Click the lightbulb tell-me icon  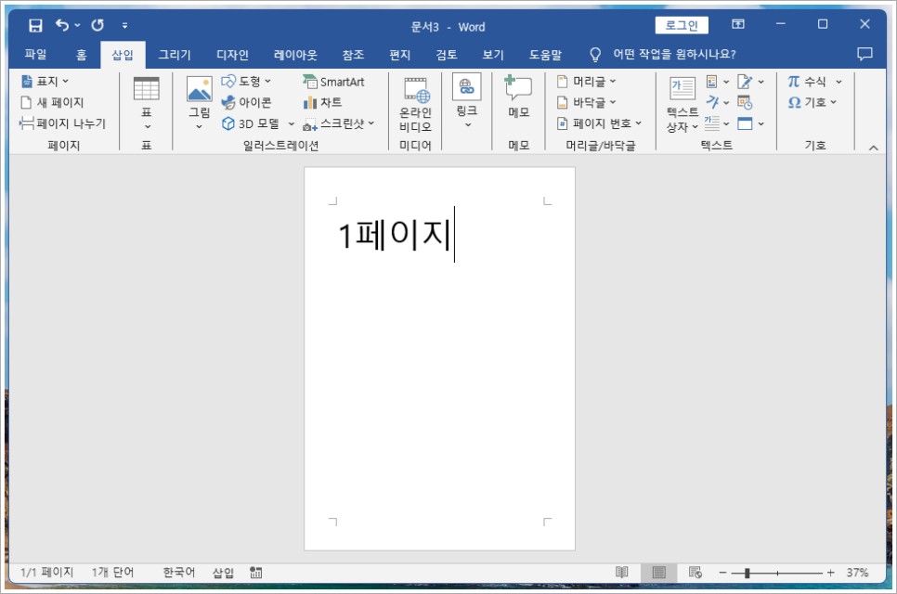[595, 55]
